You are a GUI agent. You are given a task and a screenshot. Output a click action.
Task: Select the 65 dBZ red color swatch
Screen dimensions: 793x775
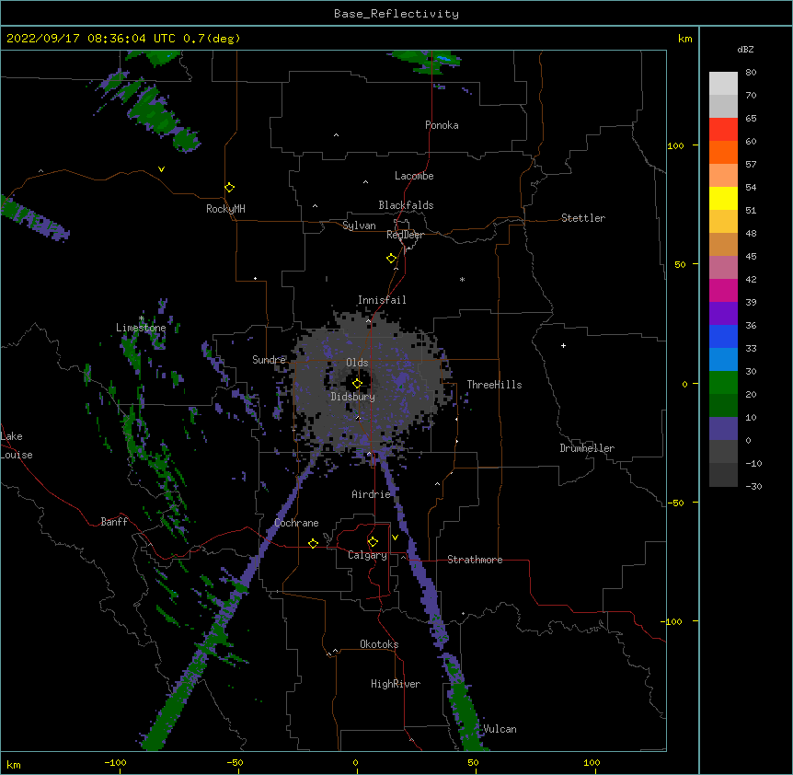point(723,129)
